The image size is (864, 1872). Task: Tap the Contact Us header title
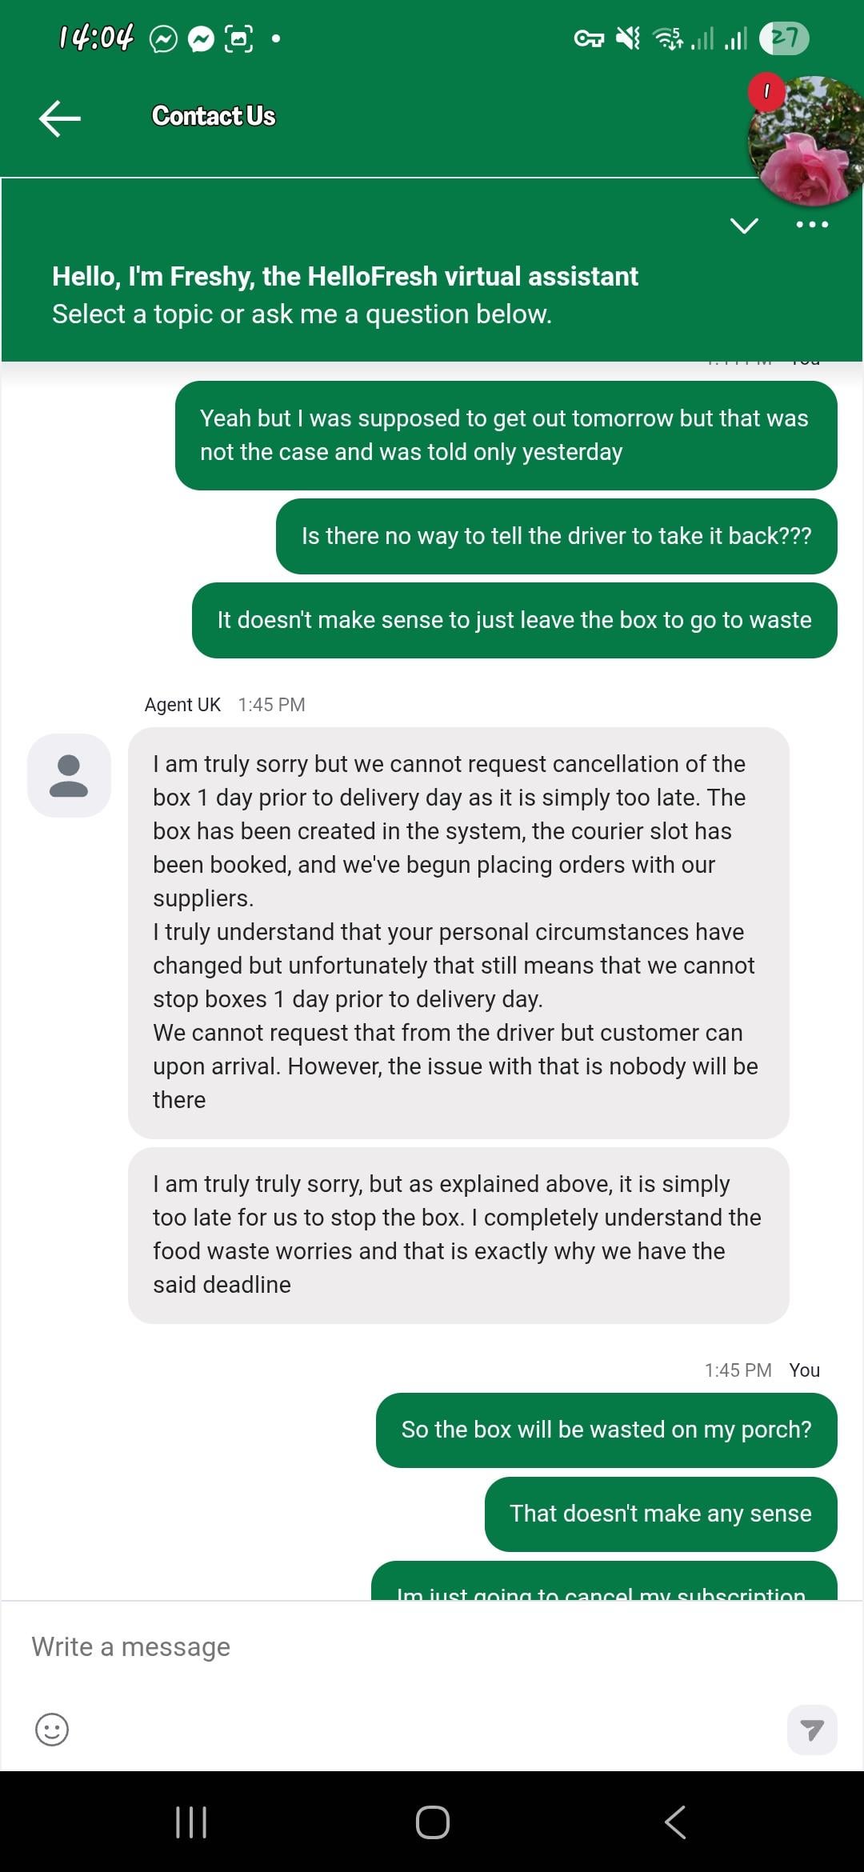pos(214,116)
